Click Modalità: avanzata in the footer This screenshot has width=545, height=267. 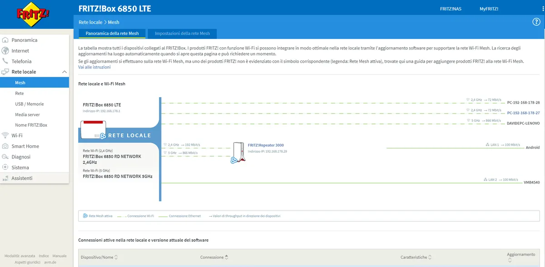[x=20, y=256]
